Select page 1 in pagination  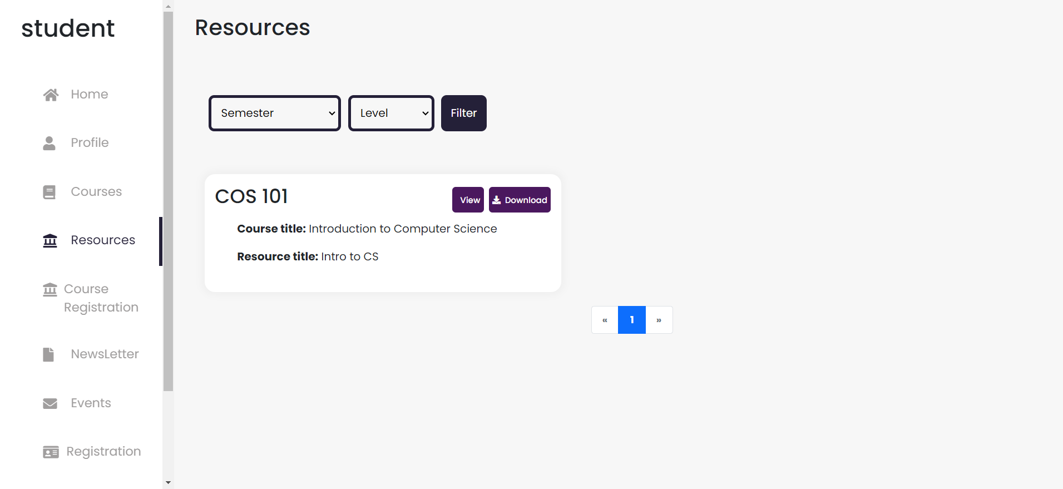pos(631,320)
